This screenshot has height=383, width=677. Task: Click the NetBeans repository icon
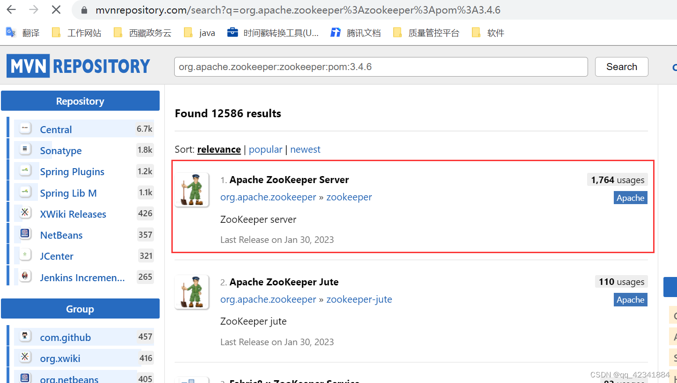[24, 233]
